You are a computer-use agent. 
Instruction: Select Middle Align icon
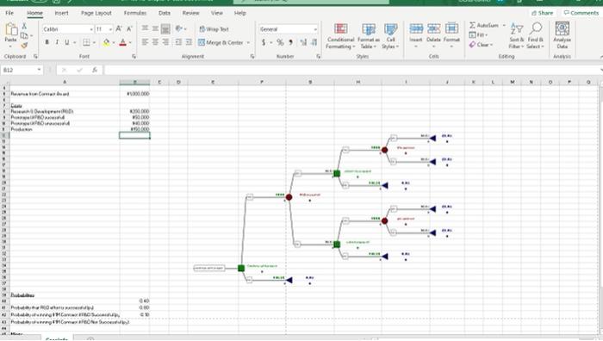(x=155, y=28)
